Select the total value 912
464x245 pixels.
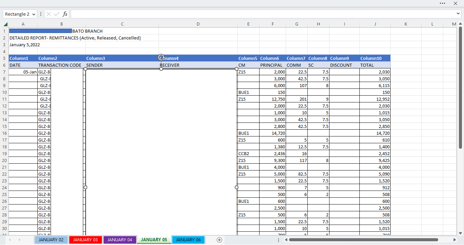point(375,187)
